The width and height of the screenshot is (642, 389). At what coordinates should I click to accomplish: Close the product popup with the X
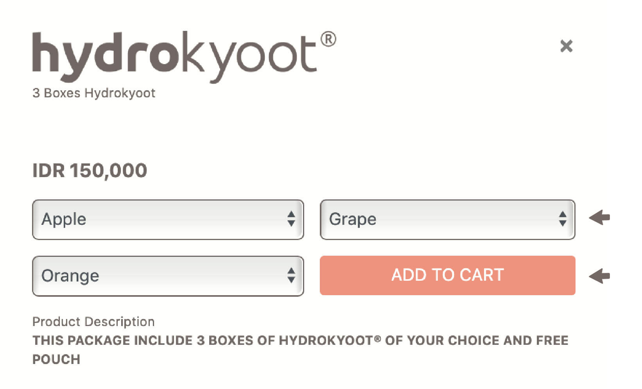(x=566, y=46)
